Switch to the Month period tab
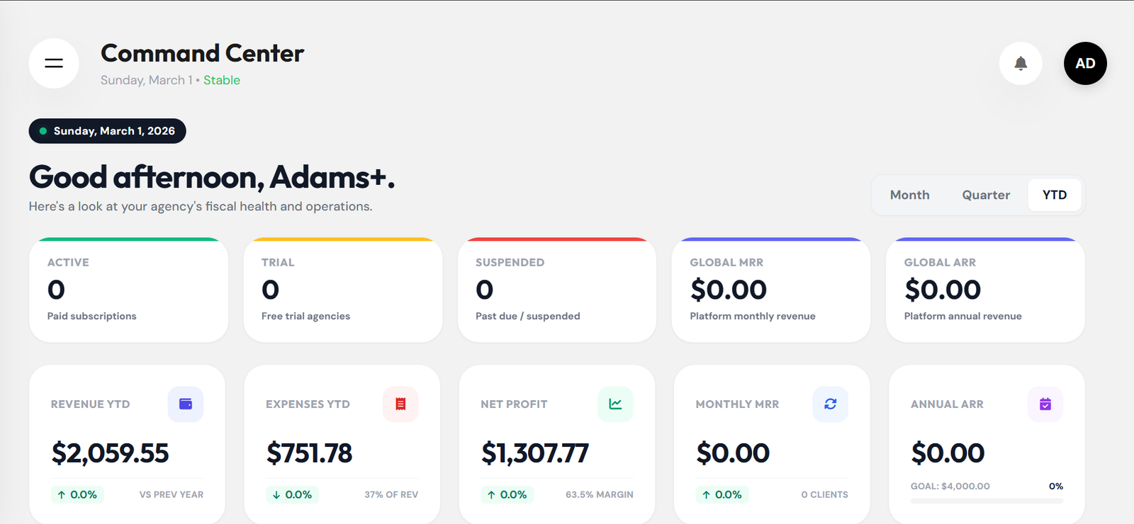This screenshot has width=1134, height=524. (909, 195)
